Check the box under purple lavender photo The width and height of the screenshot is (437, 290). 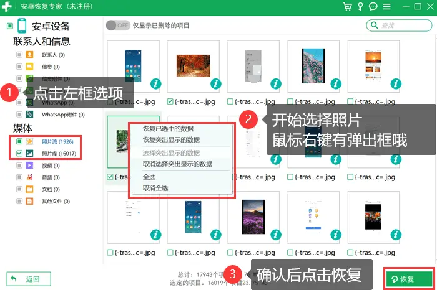pos(230,253)
